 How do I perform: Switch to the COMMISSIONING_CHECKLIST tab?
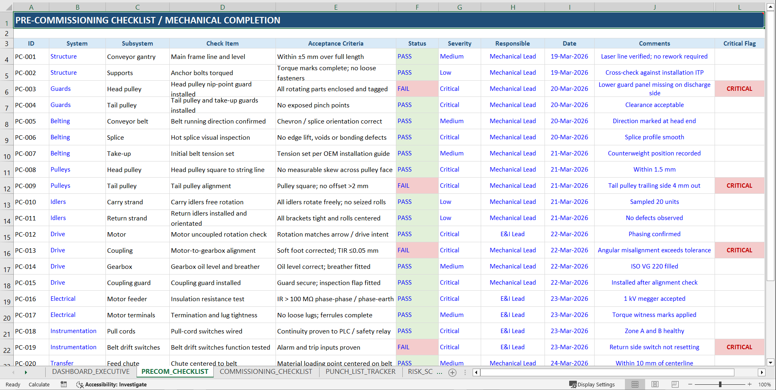click(266, 372)
